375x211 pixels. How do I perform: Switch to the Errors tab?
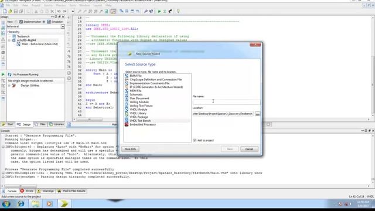point(27,191)
